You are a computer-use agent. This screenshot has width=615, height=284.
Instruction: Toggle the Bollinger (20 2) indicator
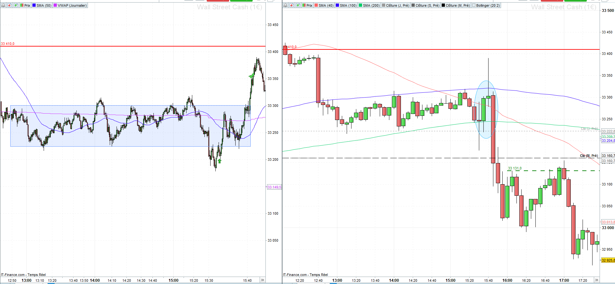[486, 5]
